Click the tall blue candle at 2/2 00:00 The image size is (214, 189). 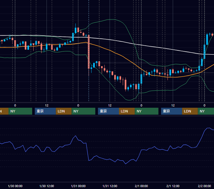(x=205, y=52)
